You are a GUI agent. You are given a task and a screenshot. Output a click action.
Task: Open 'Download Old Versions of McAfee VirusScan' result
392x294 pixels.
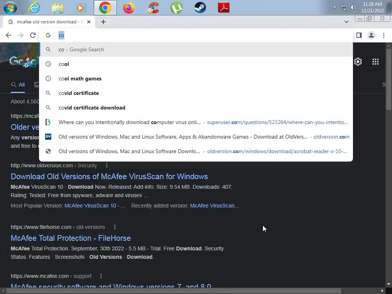(109, 176)
